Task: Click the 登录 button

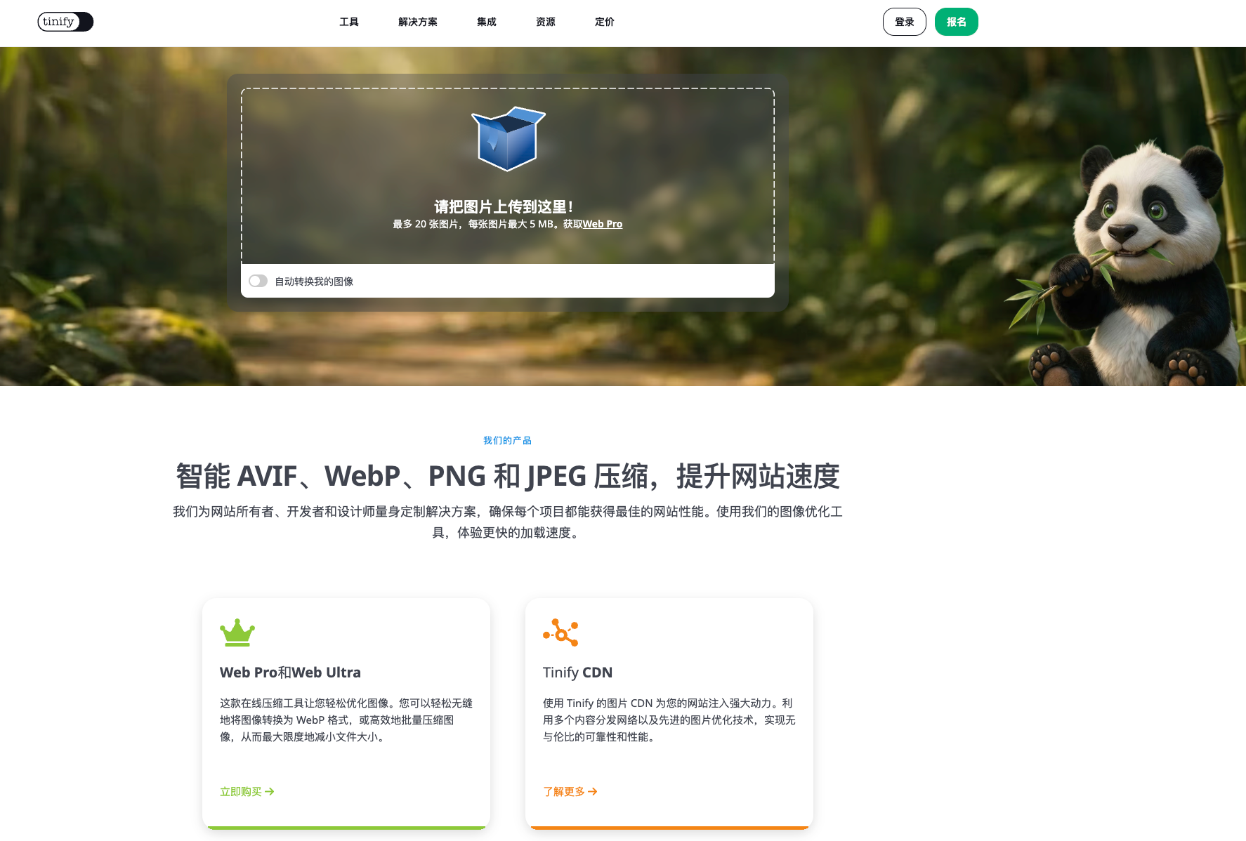Action: tap(905, 22)
